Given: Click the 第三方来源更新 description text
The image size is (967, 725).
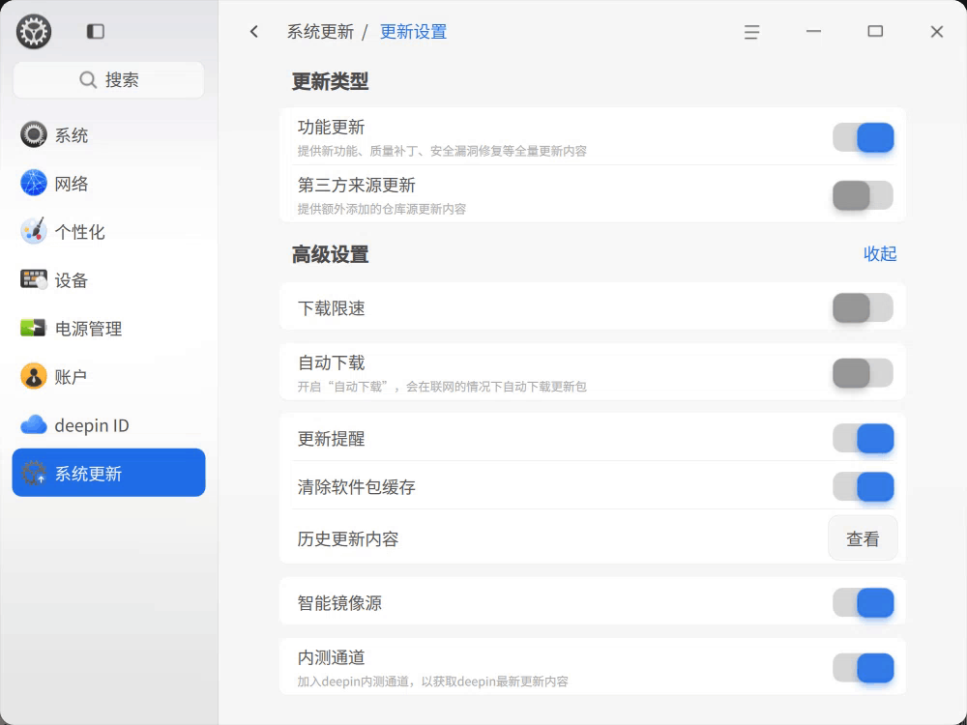Looking at the screenshot, I should pos(382,209).
